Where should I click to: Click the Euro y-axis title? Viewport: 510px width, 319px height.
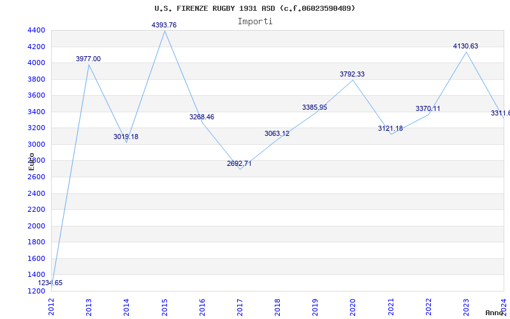31,162
